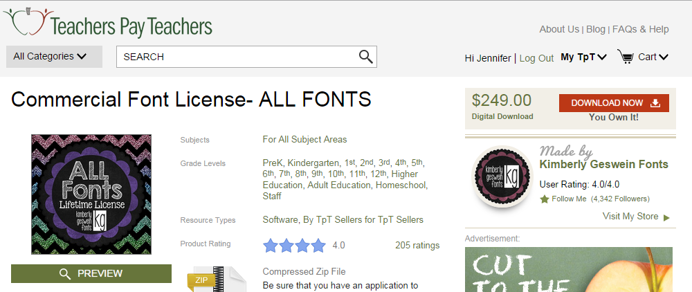Open FAQs & Help

(x=640, y=29)
